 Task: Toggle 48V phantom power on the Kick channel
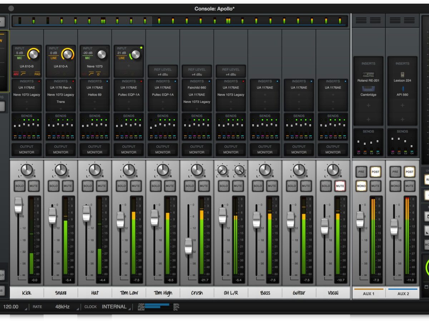16,74
